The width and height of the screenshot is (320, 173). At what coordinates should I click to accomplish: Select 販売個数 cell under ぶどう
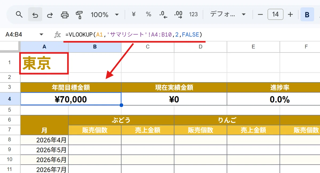tap(95, 130)
